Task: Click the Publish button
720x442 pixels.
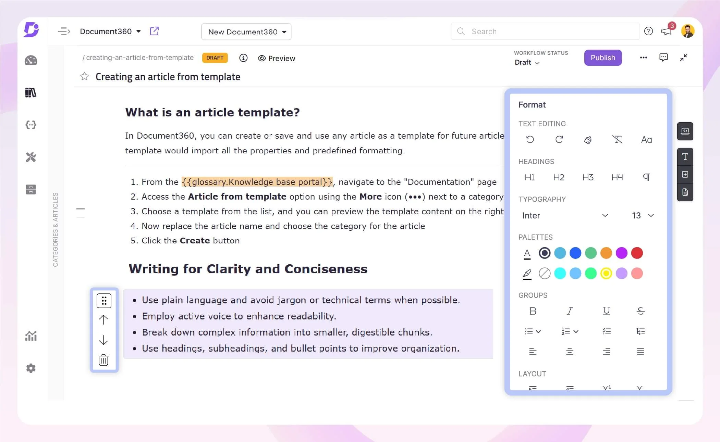Action: click(x=603, y=58)
